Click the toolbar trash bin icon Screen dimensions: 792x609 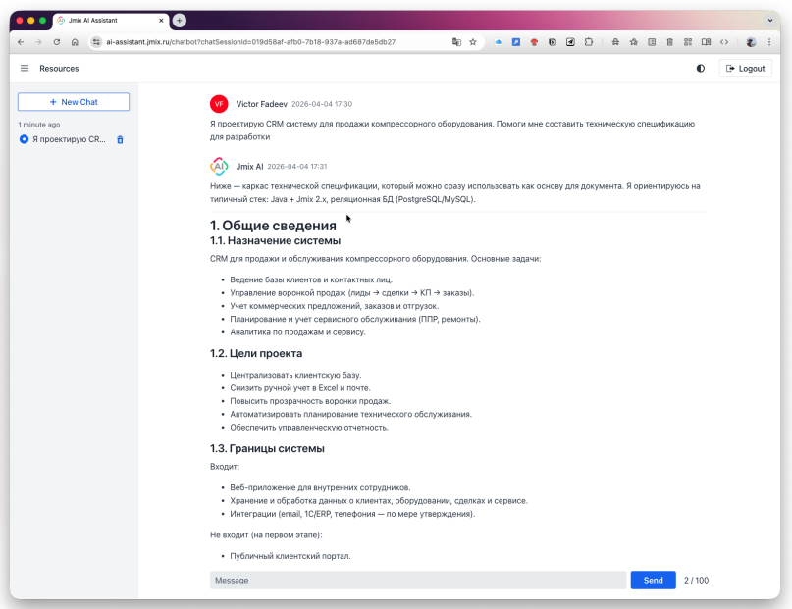pyautogui.click(x=669, y=42)
